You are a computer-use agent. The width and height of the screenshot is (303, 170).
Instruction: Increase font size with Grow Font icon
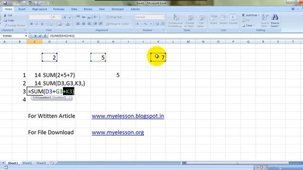[65, 17]
